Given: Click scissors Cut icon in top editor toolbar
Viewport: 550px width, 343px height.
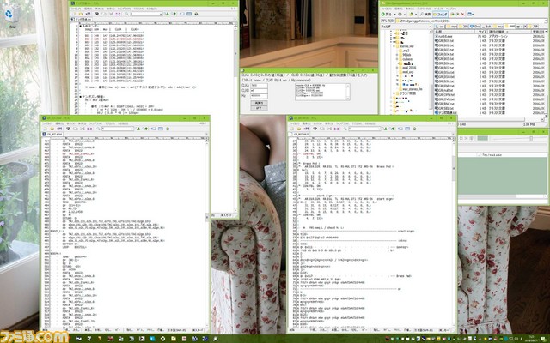Looking at the screenshot, I should 111,14.
